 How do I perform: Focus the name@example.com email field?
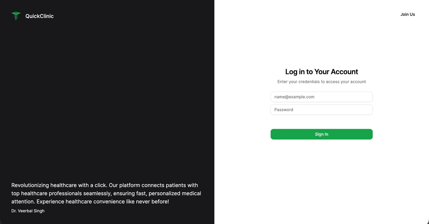321,97
